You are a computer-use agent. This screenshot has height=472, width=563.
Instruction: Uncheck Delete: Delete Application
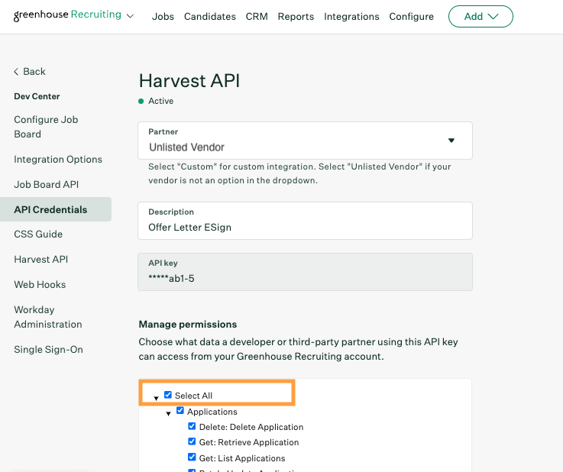[x=192, y=426]
